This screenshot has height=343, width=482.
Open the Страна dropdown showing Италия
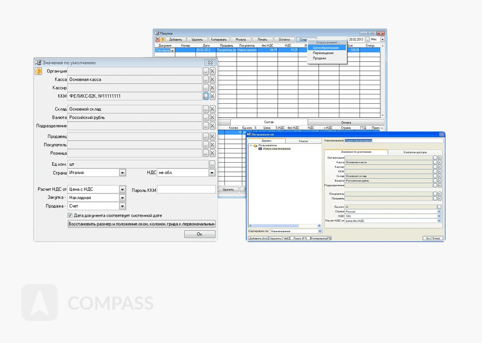pyautogui.click(x=122, y=173)
